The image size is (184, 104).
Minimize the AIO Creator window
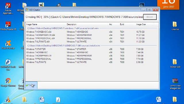(144, 10)
